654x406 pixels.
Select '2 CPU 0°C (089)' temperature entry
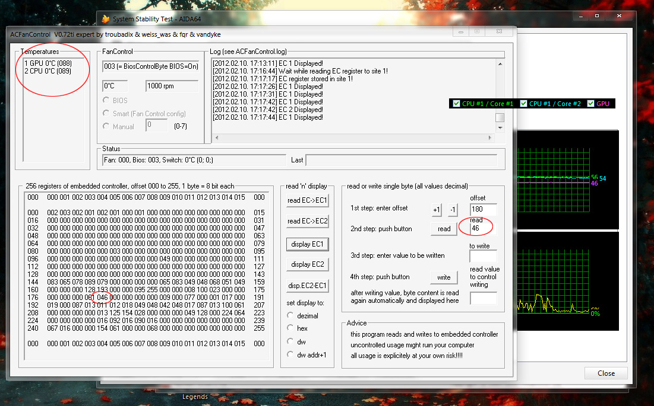(x=48, y=71)
